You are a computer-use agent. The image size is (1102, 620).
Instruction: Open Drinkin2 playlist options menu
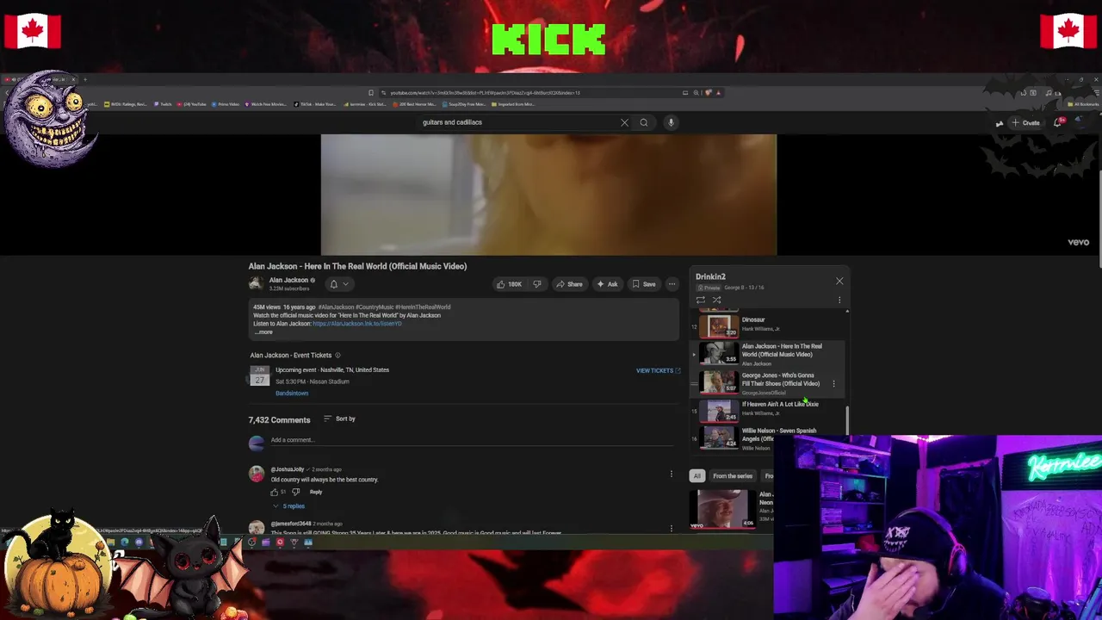pos(839,300)
